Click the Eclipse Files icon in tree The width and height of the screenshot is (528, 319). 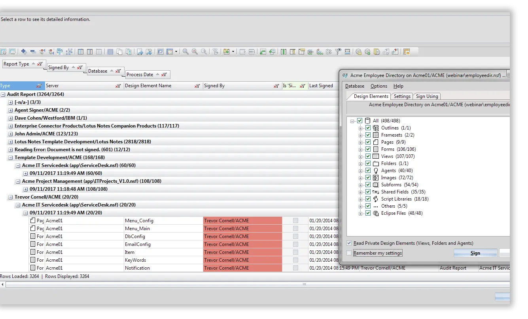click(376, 213)
